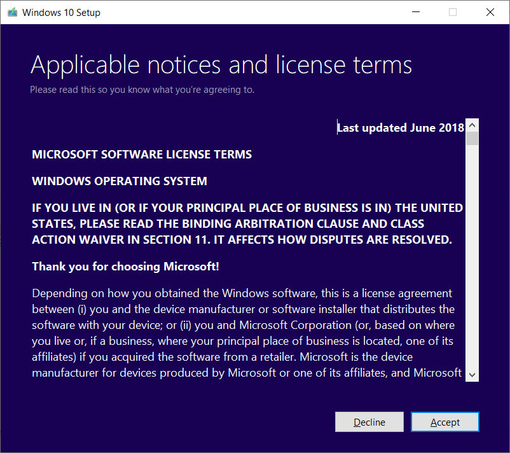Accept the license terms

click(x=445, y=422)
